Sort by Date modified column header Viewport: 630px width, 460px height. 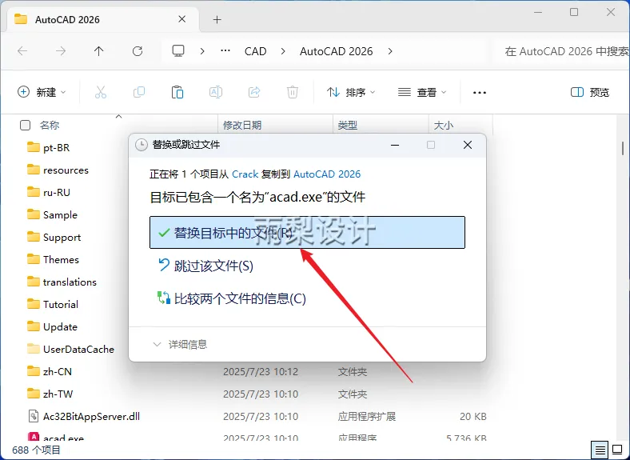pos(242,126)
